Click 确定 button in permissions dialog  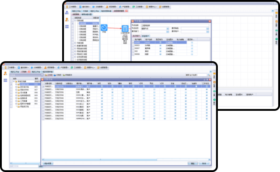click(x=193, y=164)
